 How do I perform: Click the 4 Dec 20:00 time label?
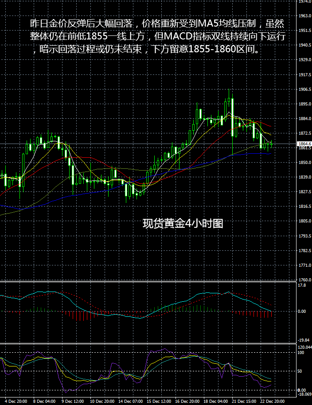(x=16, y=401)
